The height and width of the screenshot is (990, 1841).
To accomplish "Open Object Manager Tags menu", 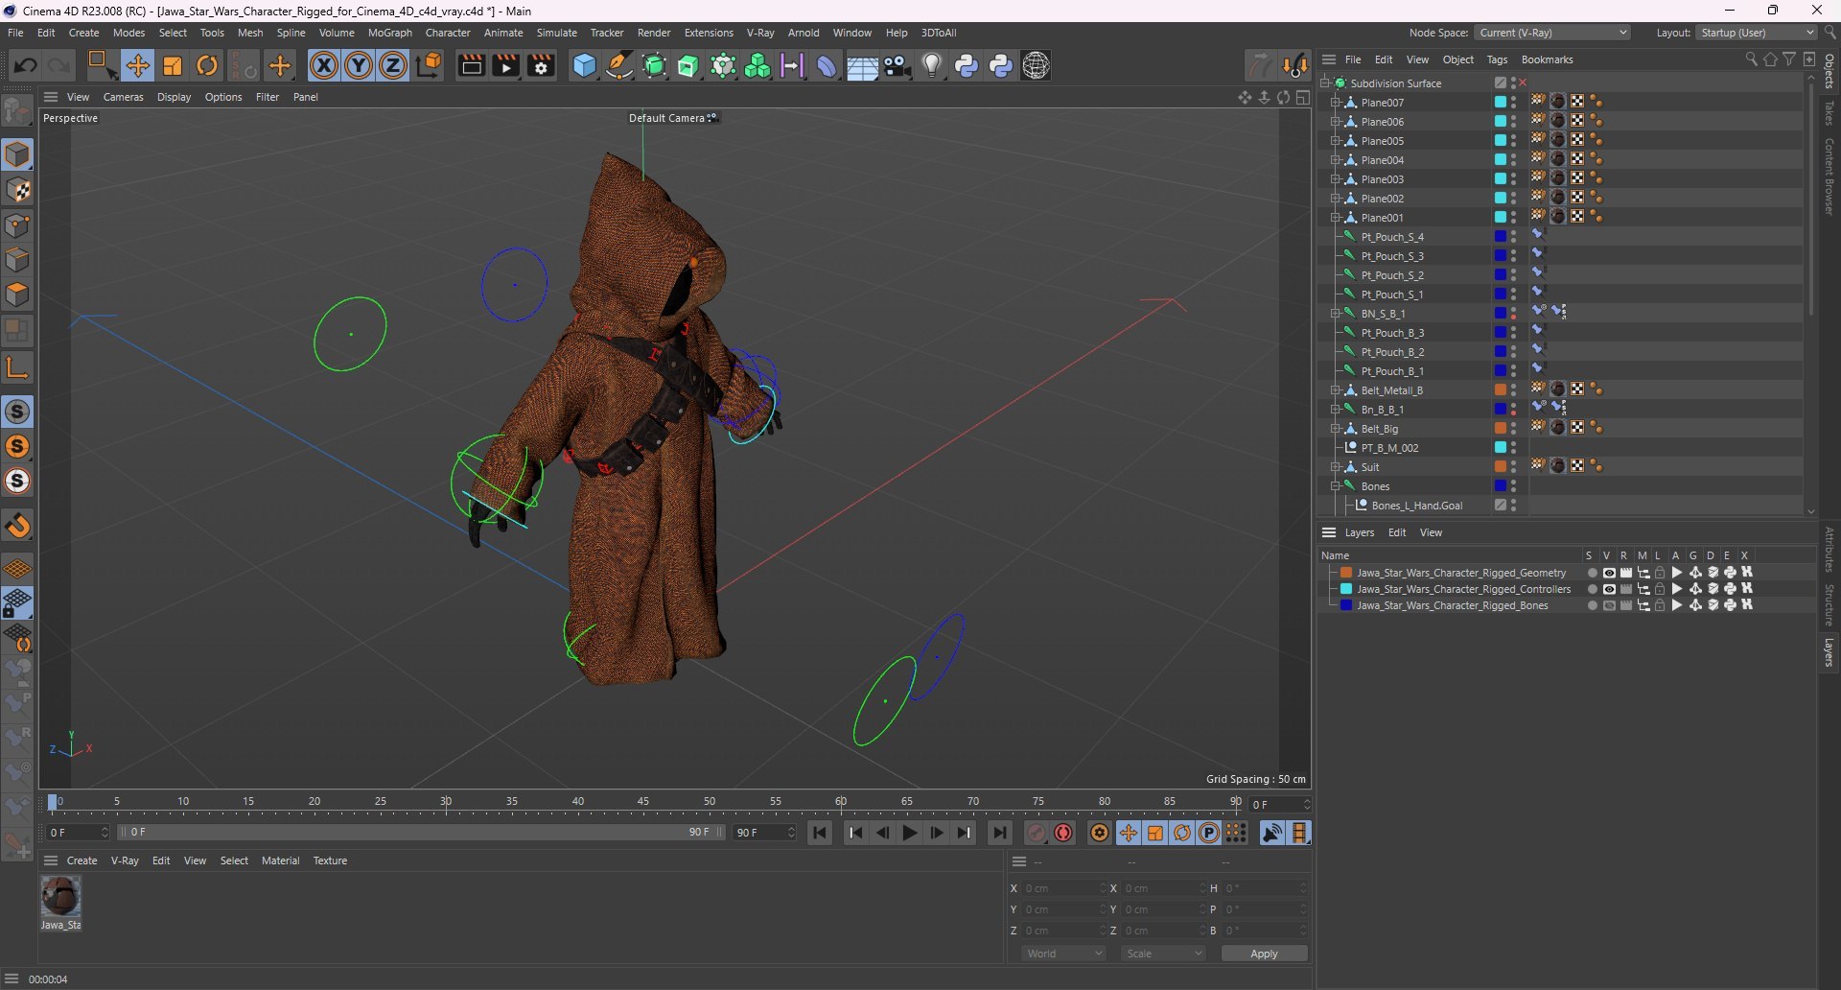I will point(1497,59).
